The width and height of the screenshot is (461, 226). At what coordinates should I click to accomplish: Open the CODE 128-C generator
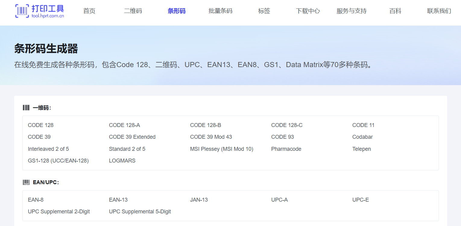tap(287, 125)
